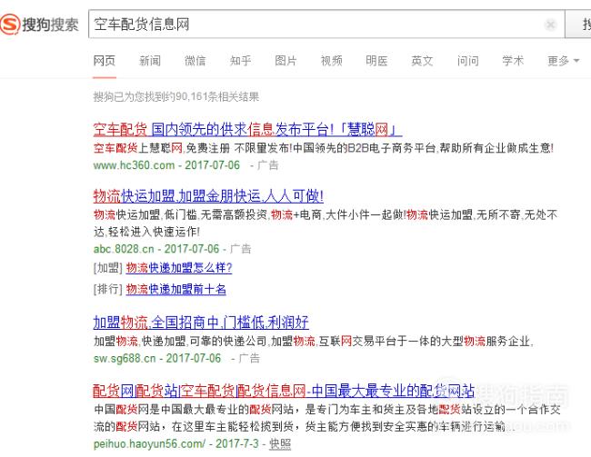Click the abc.8028.cn green URL
Screen dimensions: 591x457
point(124,249)
